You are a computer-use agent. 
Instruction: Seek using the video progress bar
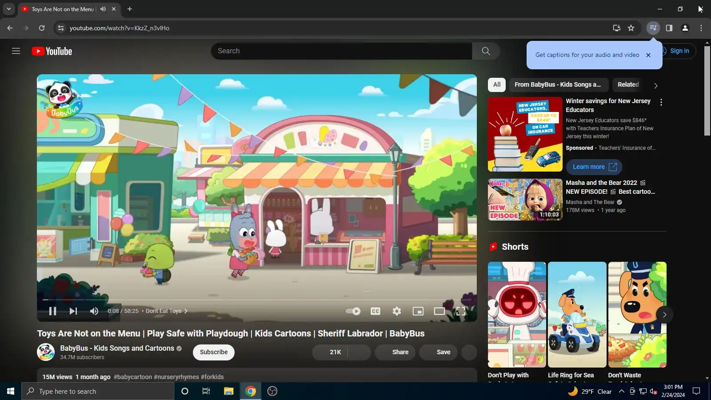point(257,300)
